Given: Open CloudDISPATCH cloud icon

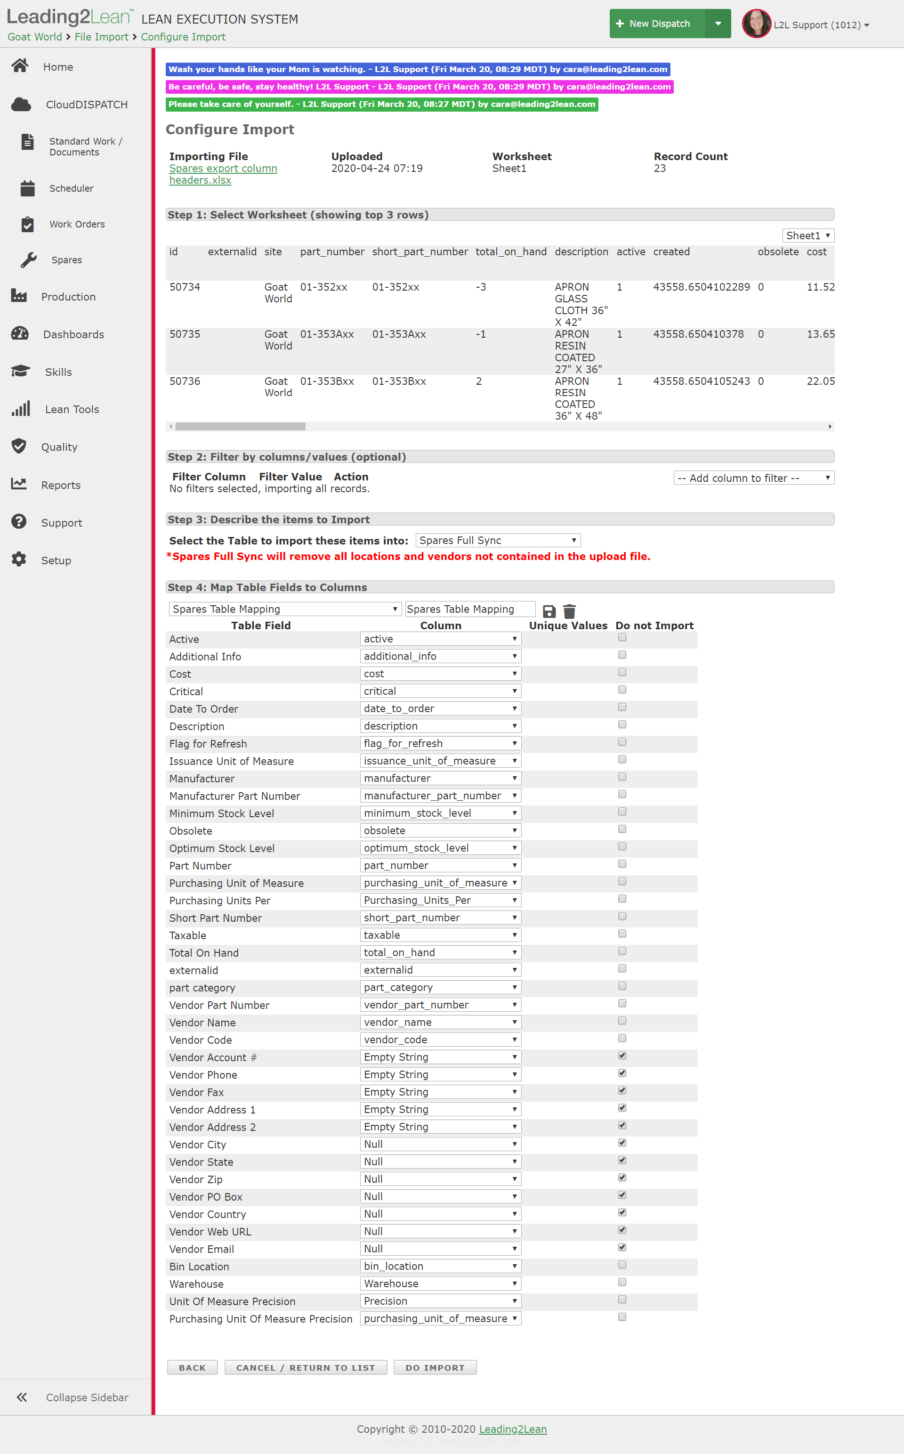Looking at the screenshot, I should click(21, 104).
